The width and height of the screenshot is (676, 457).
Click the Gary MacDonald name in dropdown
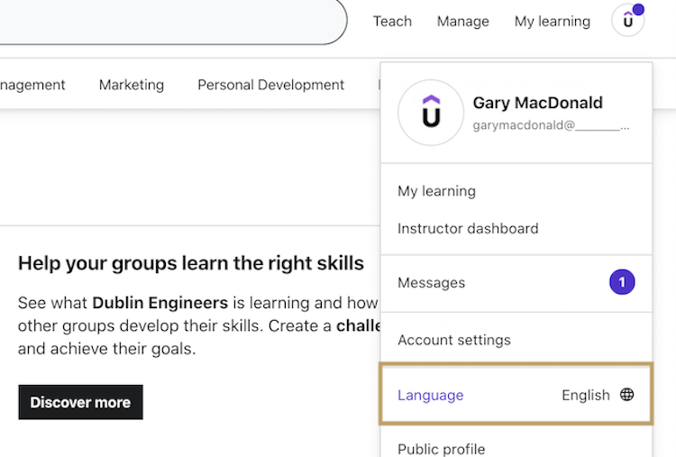[537, 103]
